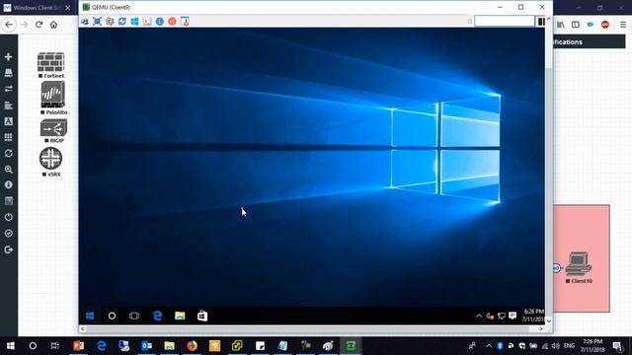Screen dimensions: 632x355
Task: Reload the browser page
Action: click(x=39, y=25)
